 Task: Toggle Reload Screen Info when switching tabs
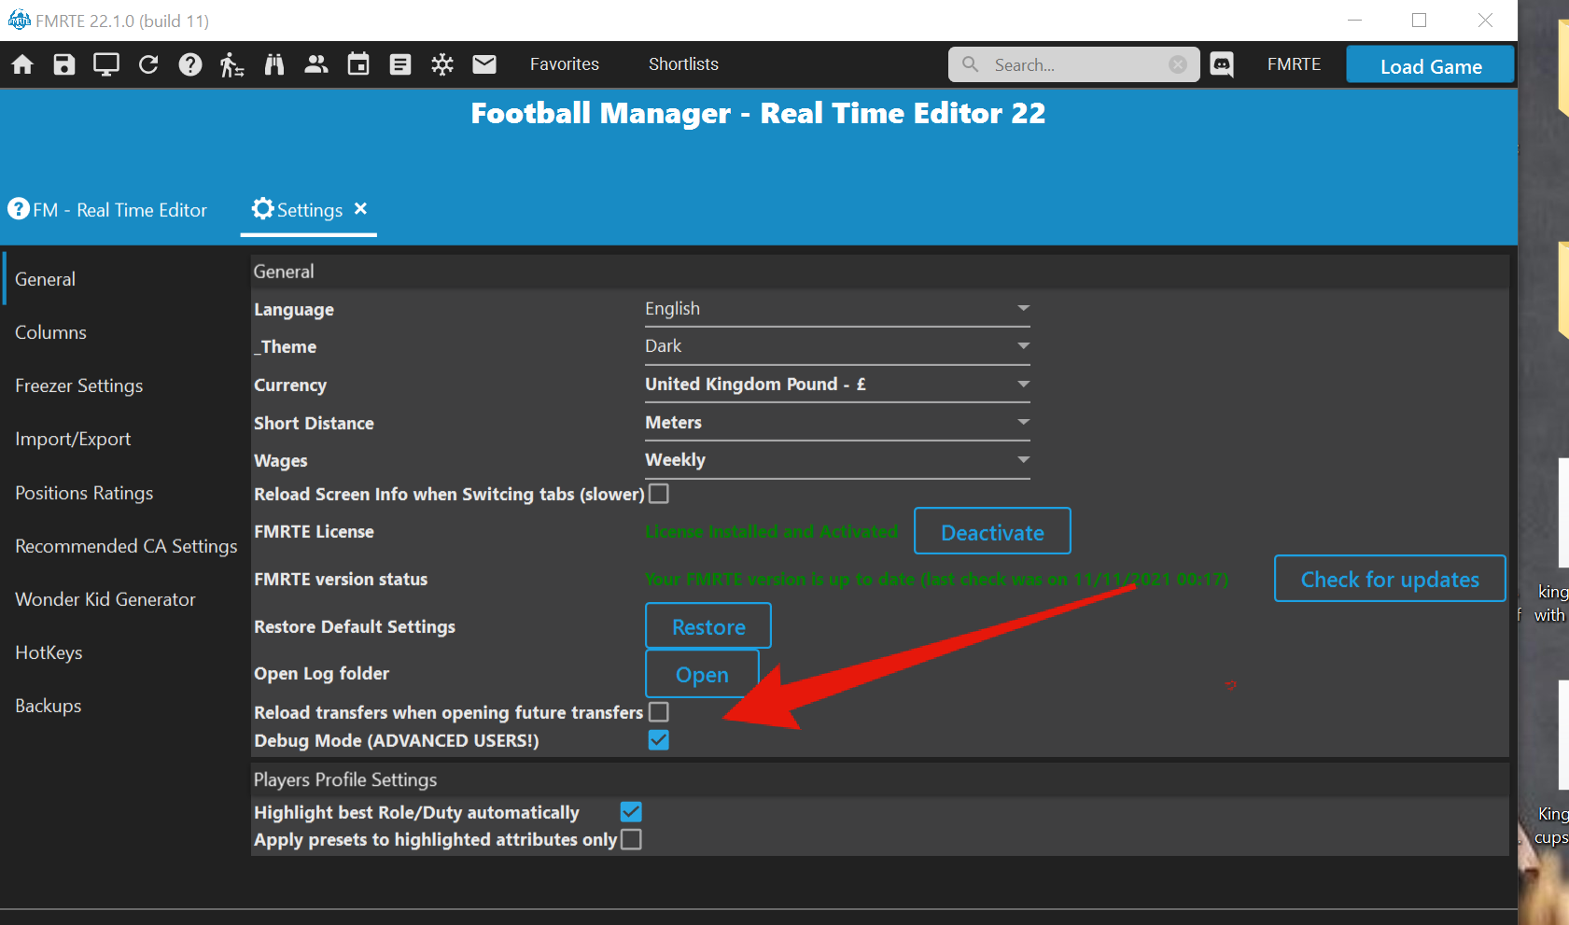(x=659, y=493)
